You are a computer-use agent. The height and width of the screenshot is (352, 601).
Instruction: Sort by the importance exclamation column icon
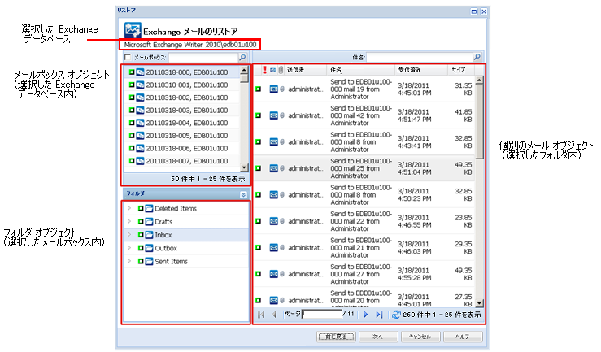tap(265, 70)
